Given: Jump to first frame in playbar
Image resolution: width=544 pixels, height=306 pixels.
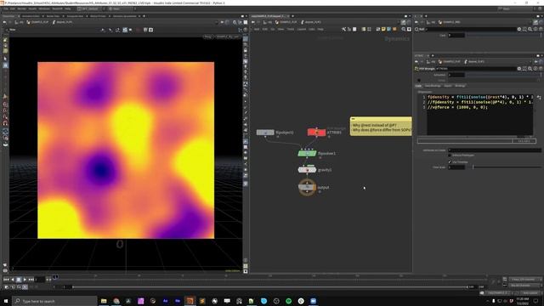Looking at the screenshot, I should (6, 280).
